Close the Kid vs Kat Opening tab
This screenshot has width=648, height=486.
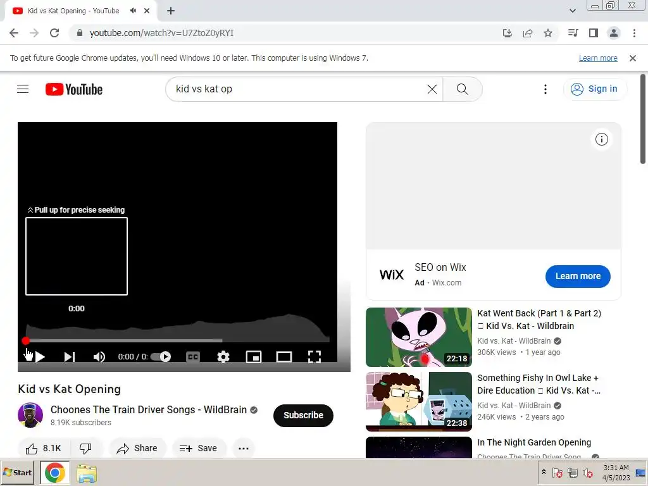(147, 11)
